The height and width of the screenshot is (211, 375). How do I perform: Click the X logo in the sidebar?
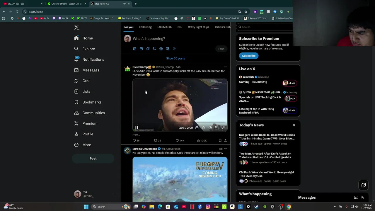pos(76,27)
